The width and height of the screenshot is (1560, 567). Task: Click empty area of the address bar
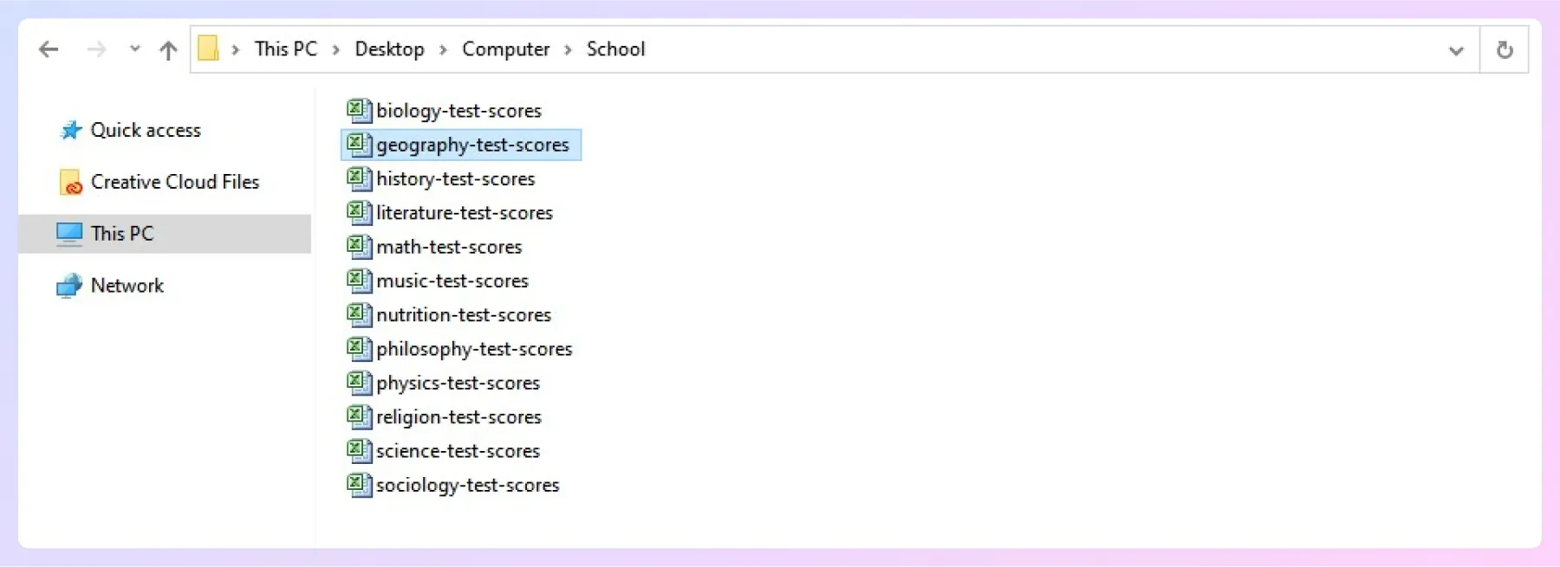(1040, 49)
